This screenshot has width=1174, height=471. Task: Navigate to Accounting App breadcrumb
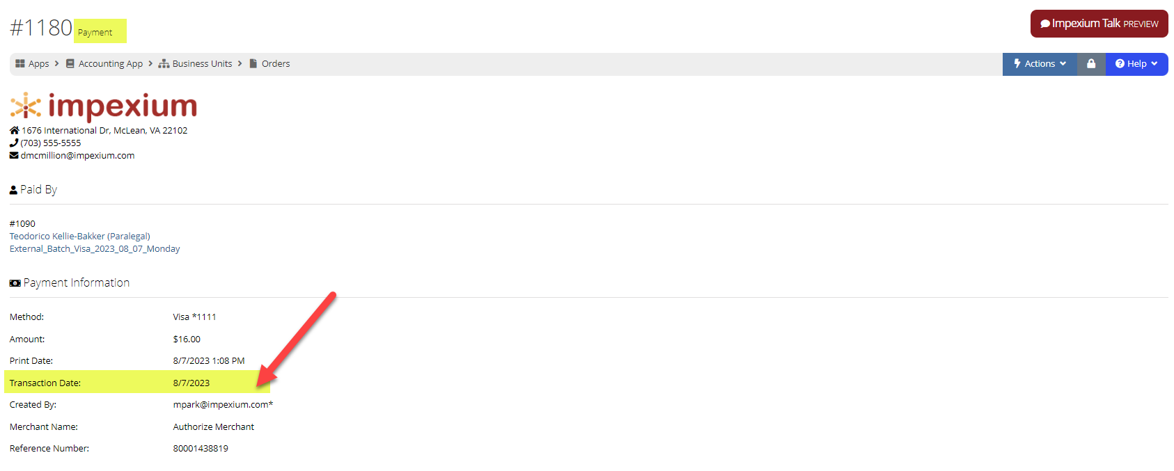(111, 63)
